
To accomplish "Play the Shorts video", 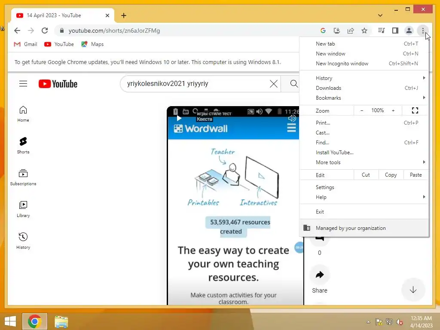I will pyautogui.click(x=179, y=118).
